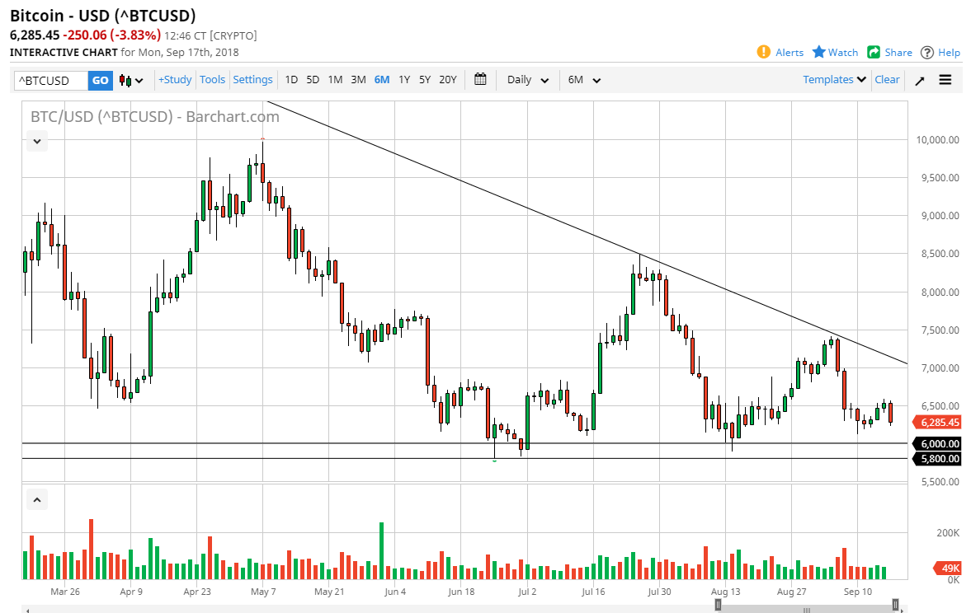Viewport: 971px width, 613px height.
Task: Open the hamburger menu icon
Action: [945, 80]
